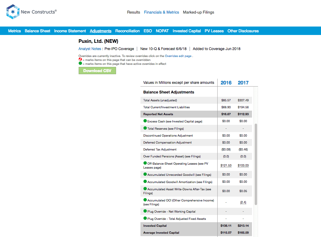Image resolution: width=321 pixels, height=237 pixels.
Task: Click green dot beside Plug Override Net Working Capital
Action: [145, 211]
